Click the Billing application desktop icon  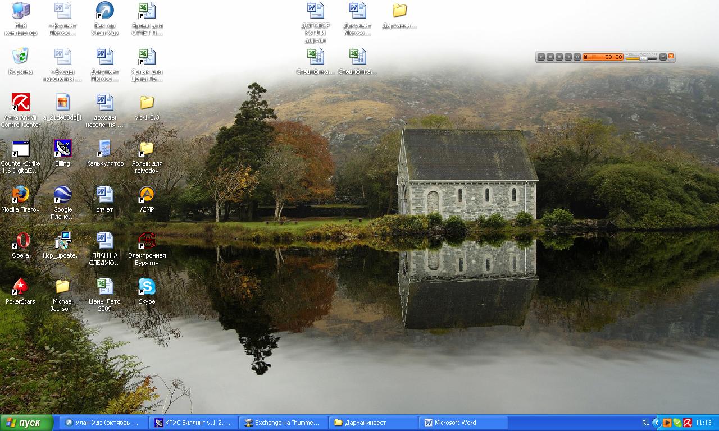click(62, 149)
